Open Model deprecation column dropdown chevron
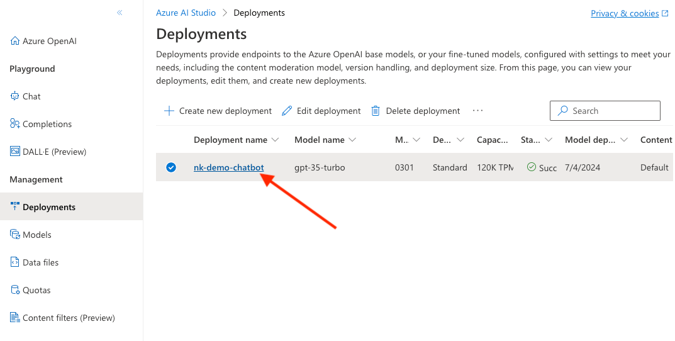 624,140
